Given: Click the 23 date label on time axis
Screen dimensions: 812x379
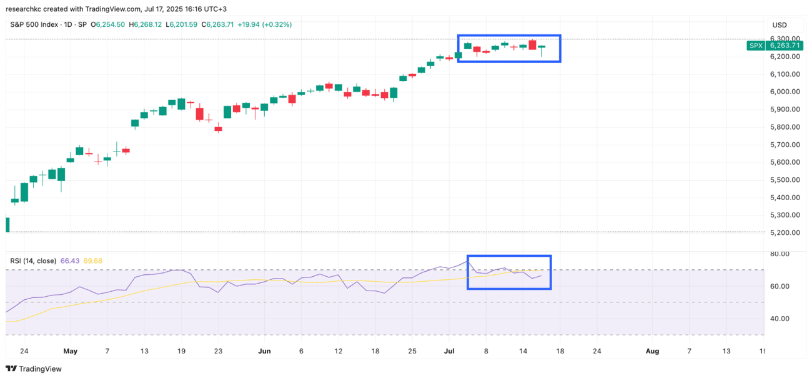Looking at the screenshot, I should pyautogui.click(x=218, y=351).
